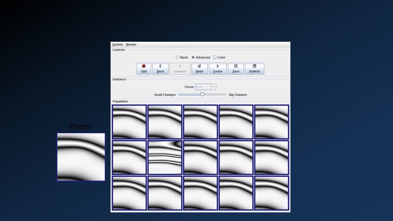Viewport: 393px width, 221px height.
Task: Click the Focus combo box field showing Both
Action: pos(203,87)
